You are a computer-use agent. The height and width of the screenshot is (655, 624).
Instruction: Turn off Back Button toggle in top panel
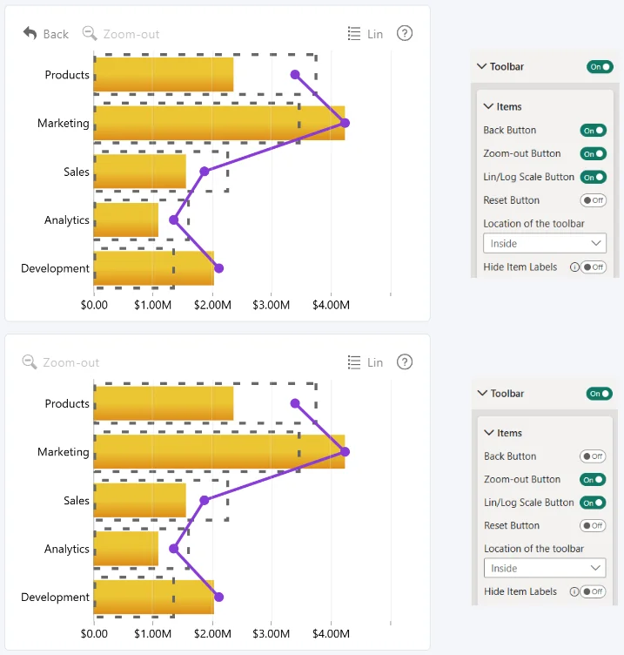594,131
